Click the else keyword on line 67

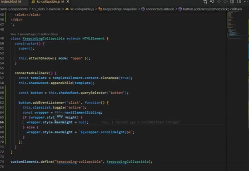coord(30,127)
